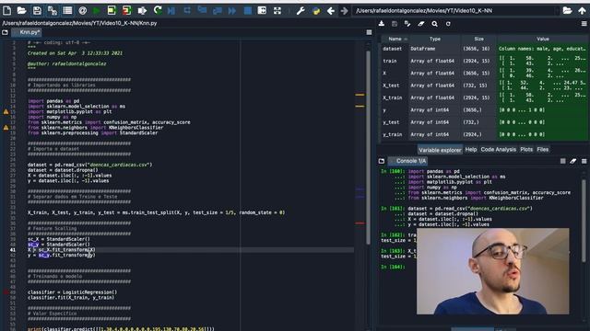Re-run last script icon

158,10
